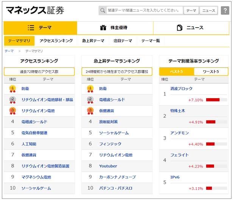Click the マネックス証券 logo
The height and width of the screenshot is (200, 233).
coord(35,11)
